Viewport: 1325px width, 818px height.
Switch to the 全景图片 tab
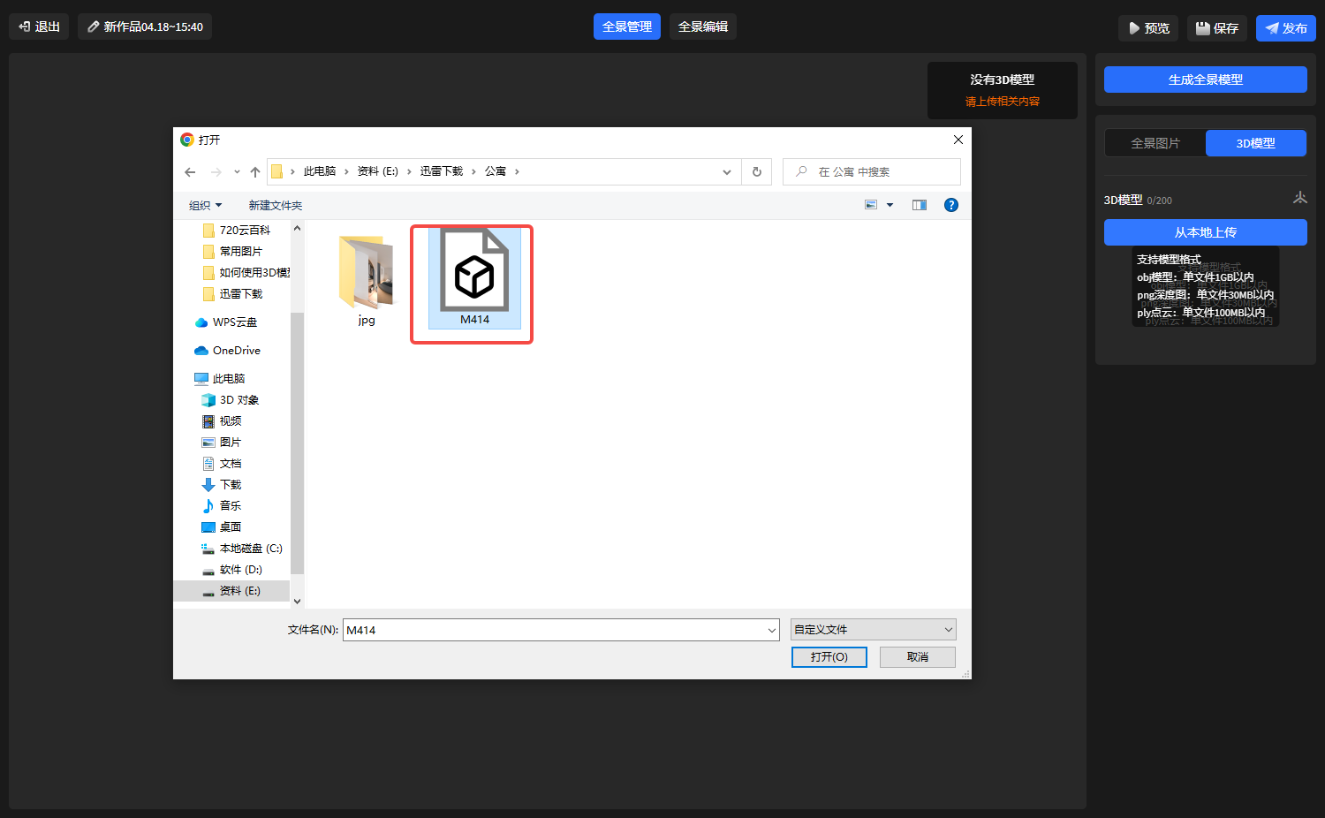tap(1155, 143)
